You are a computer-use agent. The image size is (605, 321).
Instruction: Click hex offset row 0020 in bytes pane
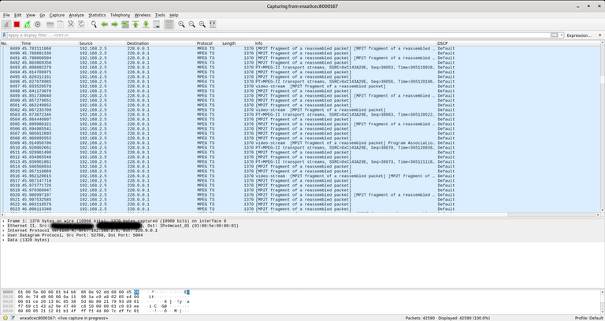pyautogui.click(x=8, y=302)
